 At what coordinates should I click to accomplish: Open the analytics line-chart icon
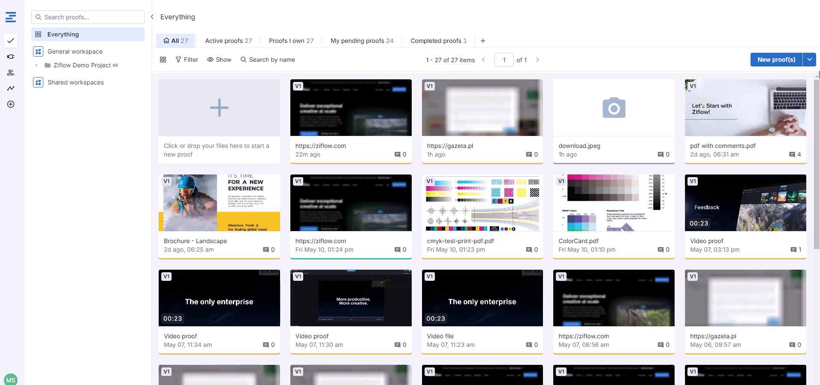(x=11, y=88)
